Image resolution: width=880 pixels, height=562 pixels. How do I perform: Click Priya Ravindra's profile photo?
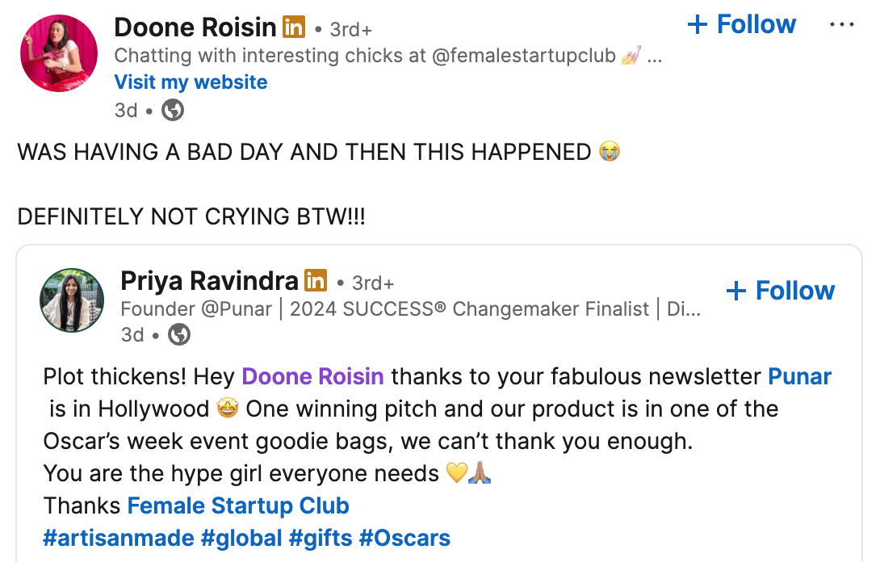[x=72, y=300]
